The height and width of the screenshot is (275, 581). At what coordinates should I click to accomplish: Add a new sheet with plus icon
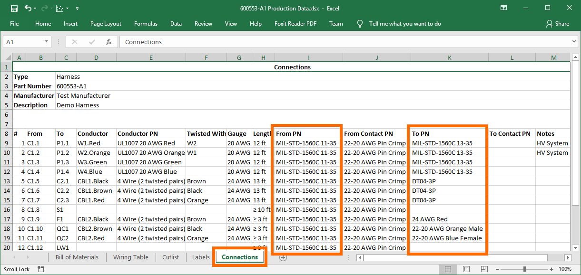(283, 257)
